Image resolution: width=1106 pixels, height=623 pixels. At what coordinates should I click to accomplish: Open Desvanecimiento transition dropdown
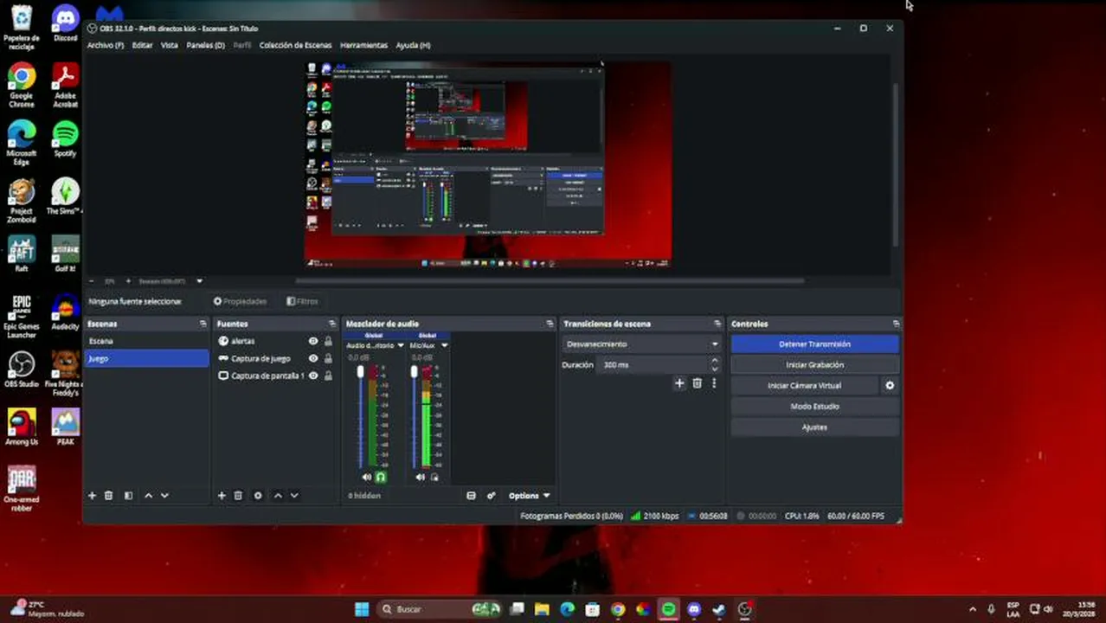pos(640,344)
